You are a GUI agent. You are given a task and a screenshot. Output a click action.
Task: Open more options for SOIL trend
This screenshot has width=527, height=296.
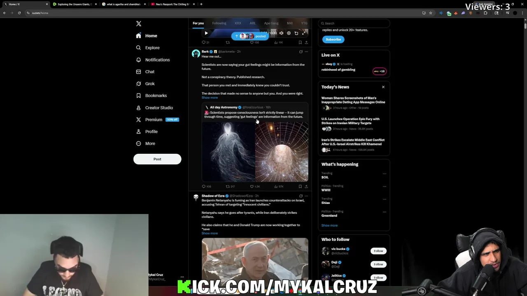click(385, 173)
